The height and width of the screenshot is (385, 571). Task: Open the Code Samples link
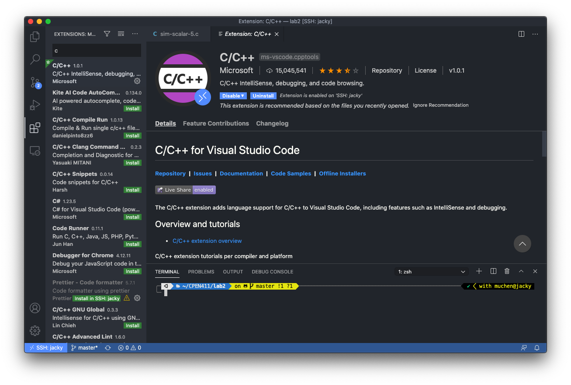[291, 173]
